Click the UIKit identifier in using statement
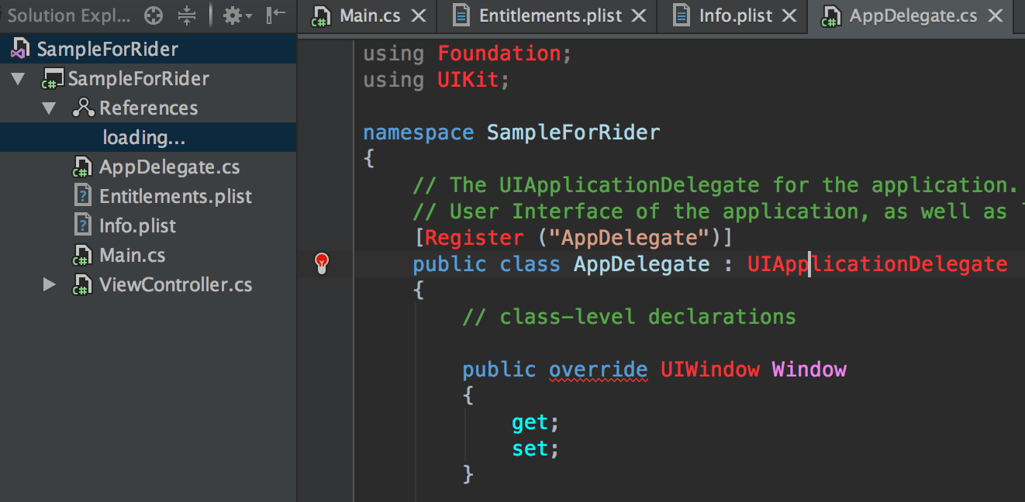This screenshot has height=502, width=1025. point(468,80)
